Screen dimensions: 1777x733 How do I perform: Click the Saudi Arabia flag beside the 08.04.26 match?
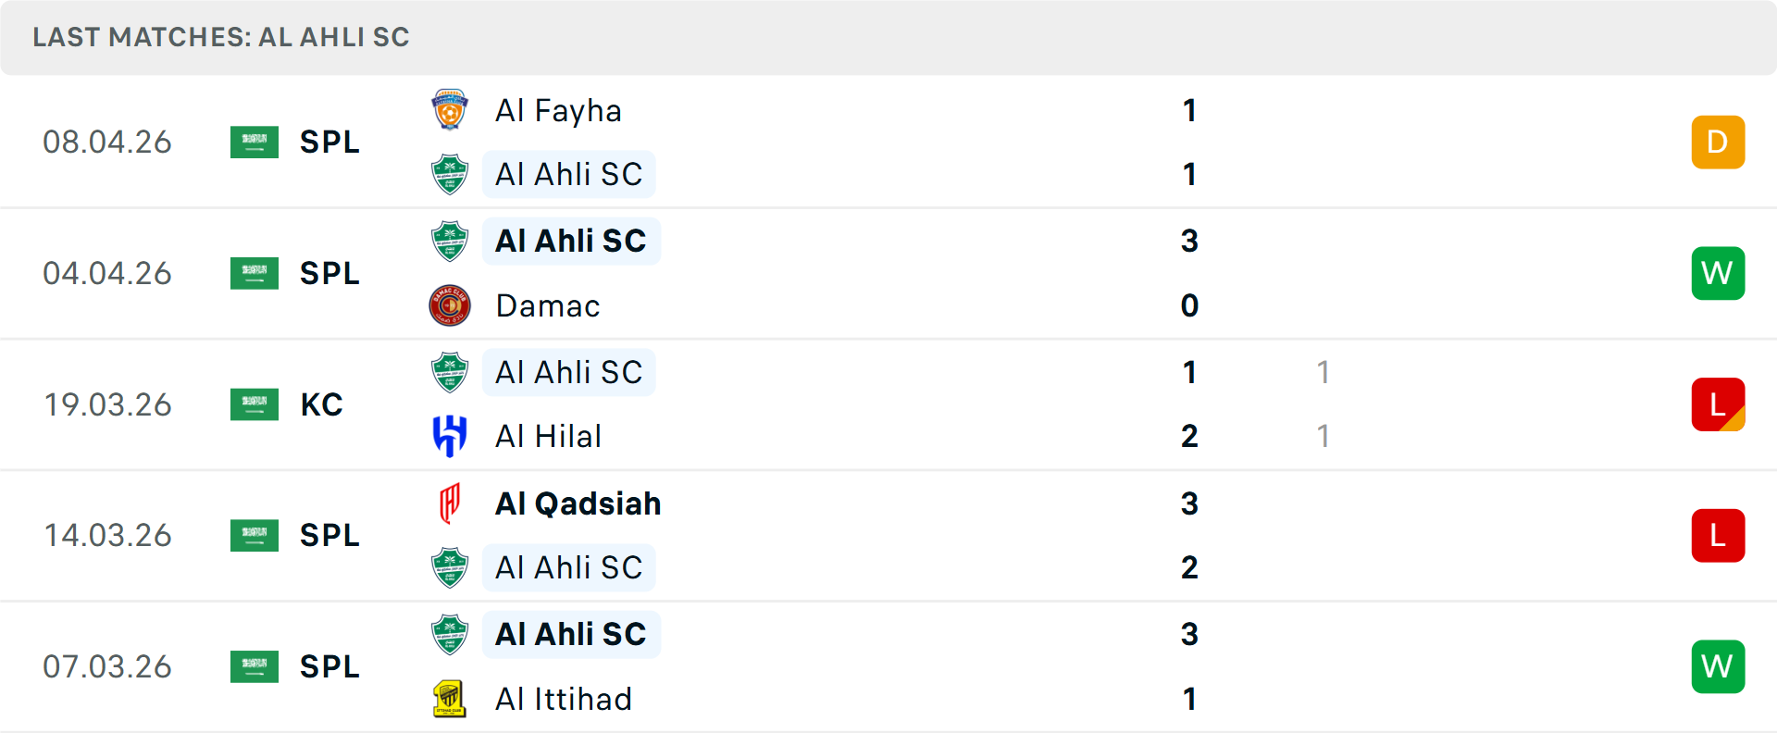click(x=255, y=142)
